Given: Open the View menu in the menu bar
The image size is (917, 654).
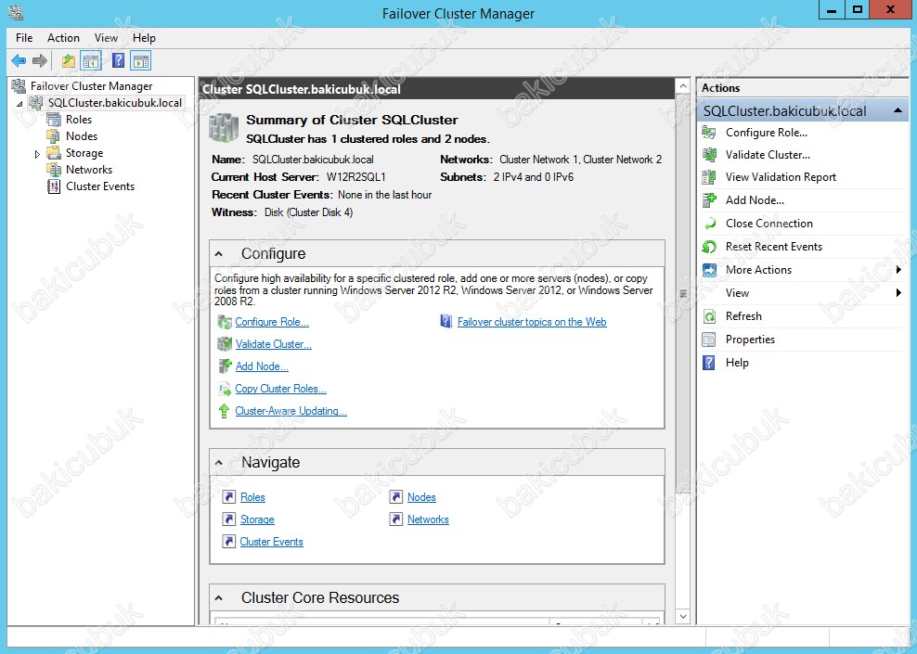Looking at the screenshot, I should pos(106,38).
